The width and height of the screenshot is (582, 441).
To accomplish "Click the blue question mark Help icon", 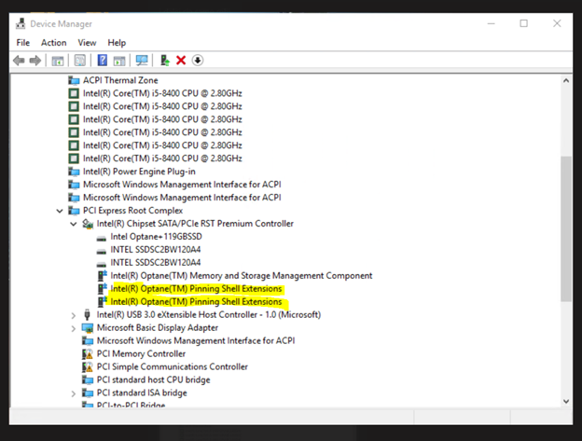I will coord(103,60).
